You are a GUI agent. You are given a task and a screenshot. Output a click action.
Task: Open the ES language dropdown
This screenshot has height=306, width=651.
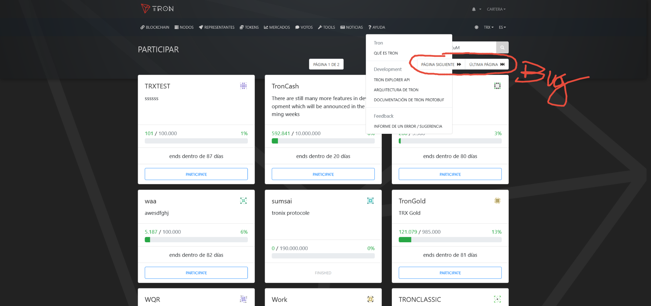tap(502, 27)
